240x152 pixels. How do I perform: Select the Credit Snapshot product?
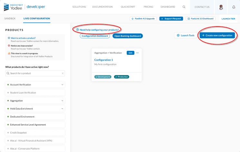[x=35, y=133]
